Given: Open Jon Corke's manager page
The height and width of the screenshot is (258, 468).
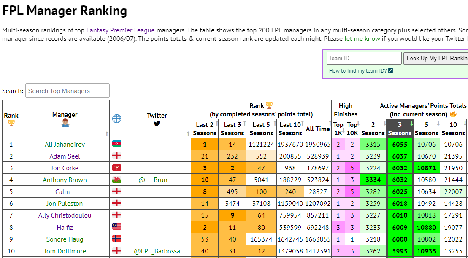Looking at the screenshot, I should (65, 168).
